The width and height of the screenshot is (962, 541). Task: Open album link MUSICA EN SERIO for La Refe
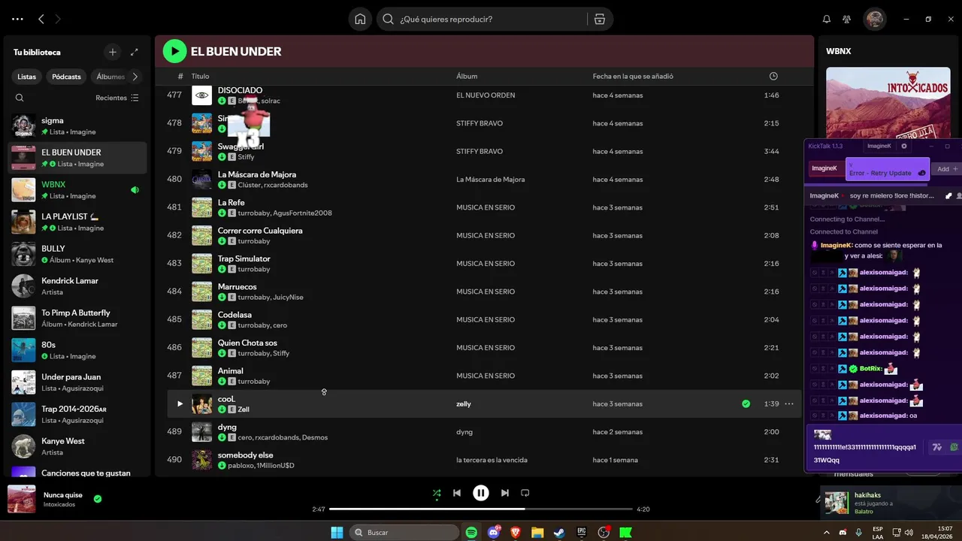(x=486, y=207)
